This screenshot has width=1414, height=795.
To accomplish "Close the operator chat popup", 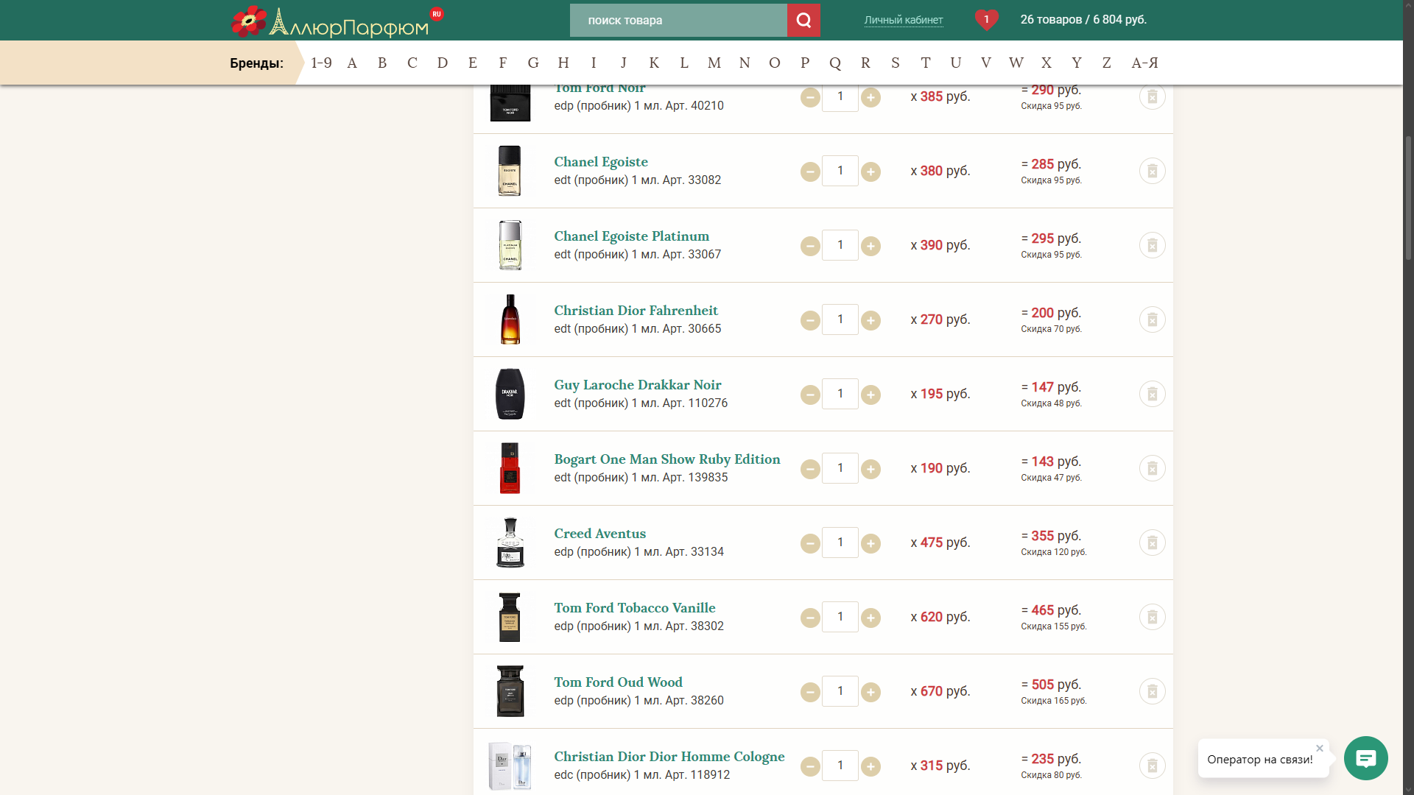I will pos(1320,748).
